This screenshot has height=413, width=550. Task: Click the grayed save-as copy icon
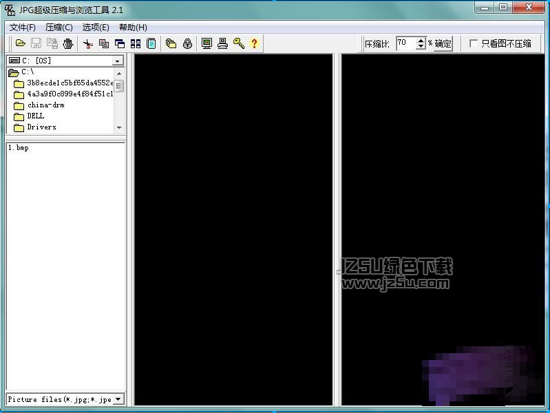52,43
